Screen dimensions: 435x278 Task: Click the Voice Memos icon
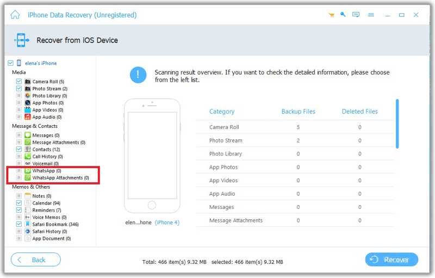click(x=28, y=217)
